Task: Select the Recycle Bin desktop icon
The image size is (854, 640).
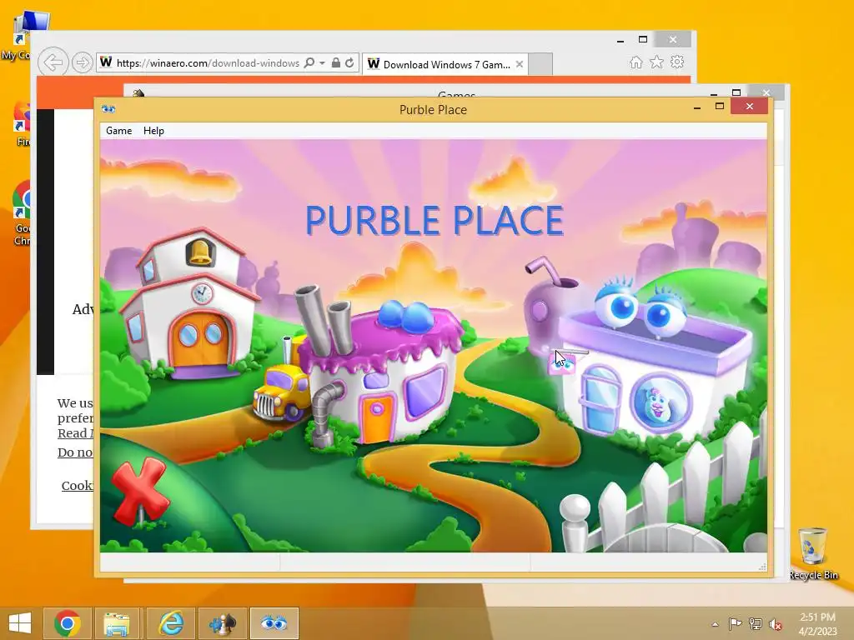Action: (812, 553)
